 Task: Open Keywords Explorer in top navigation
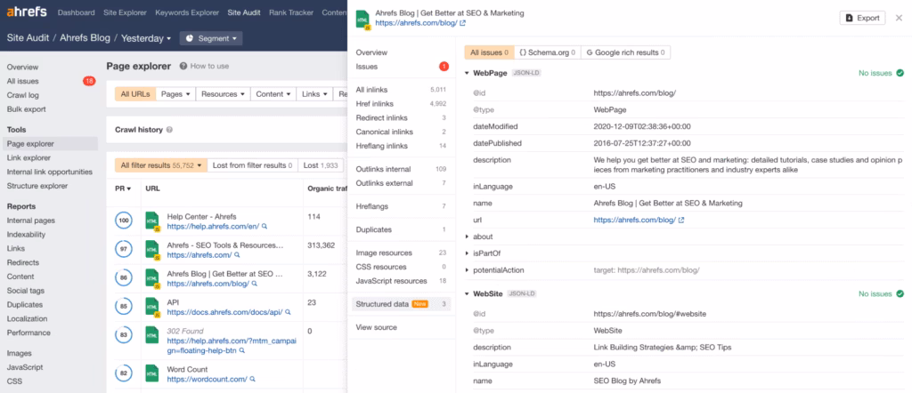pos(186,13)
